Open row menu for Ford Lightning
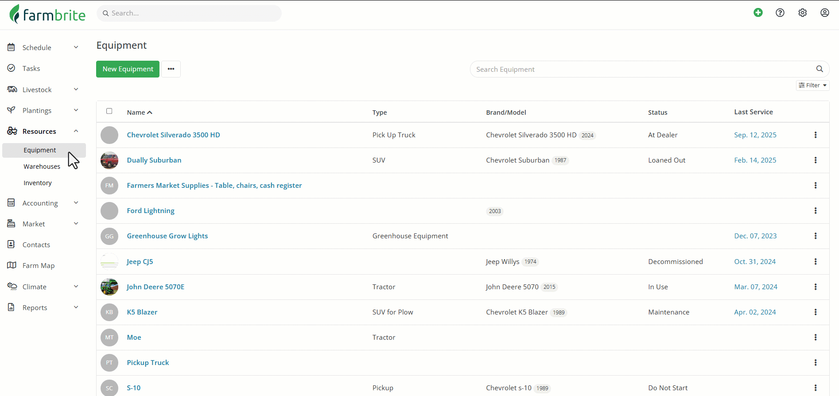The height and width of the screenshot is (396, 839). (816, 211)
